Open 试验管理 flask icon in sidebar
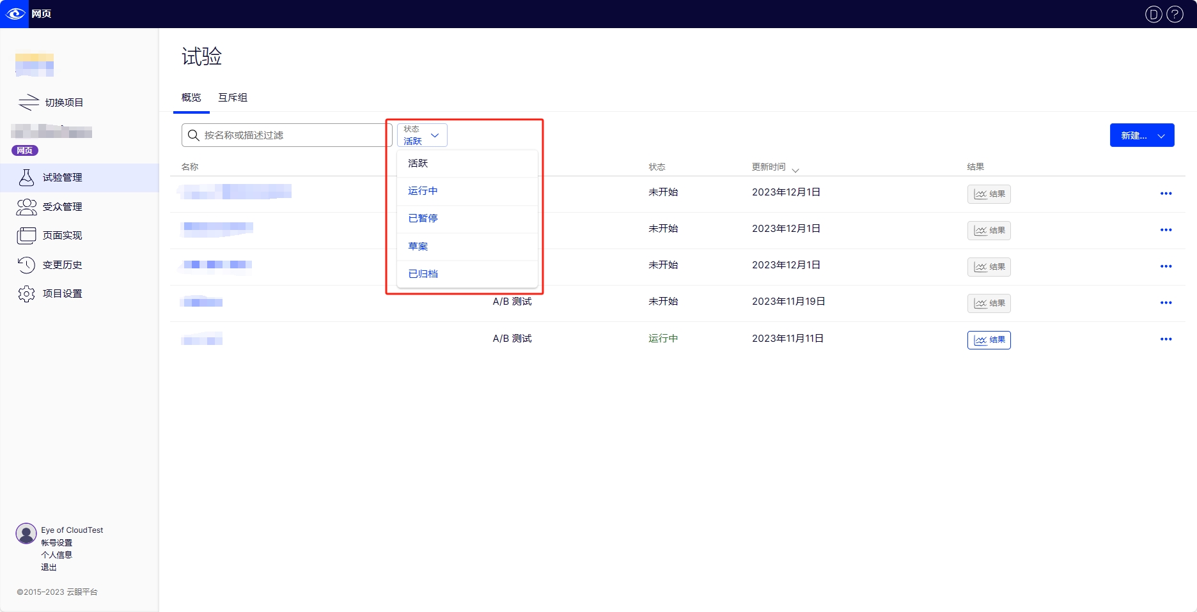The height and width of the screenshot is (612, 1197). coord(26,178)
